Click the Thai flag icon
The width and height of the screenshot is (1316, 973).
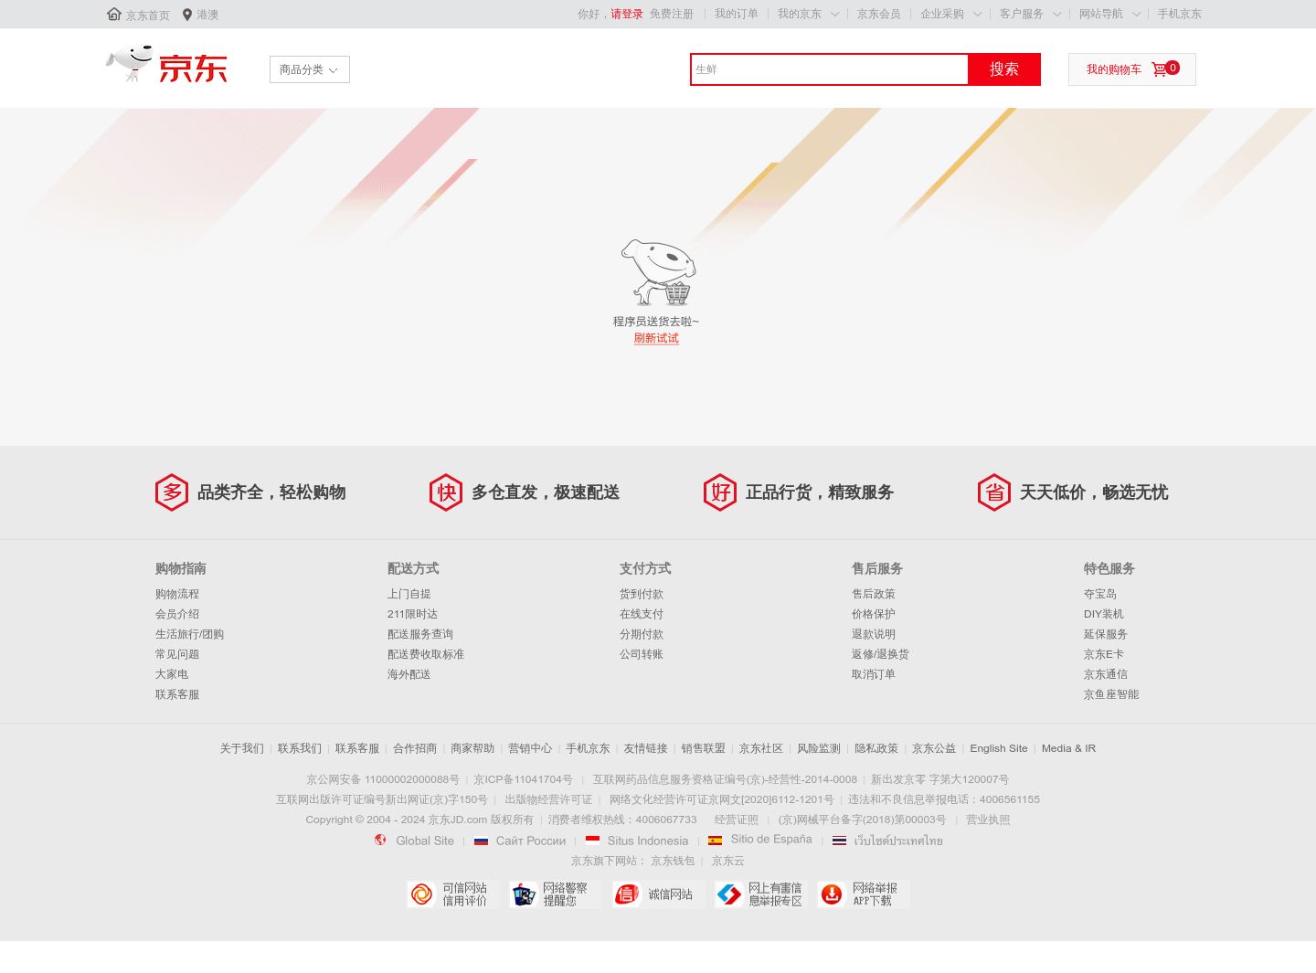pyautogui.click(x=839, y=841)
